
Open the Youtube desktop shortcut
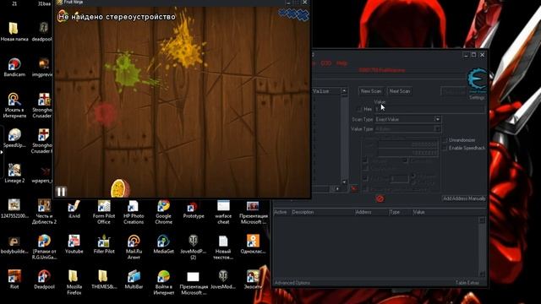[74, 244]
